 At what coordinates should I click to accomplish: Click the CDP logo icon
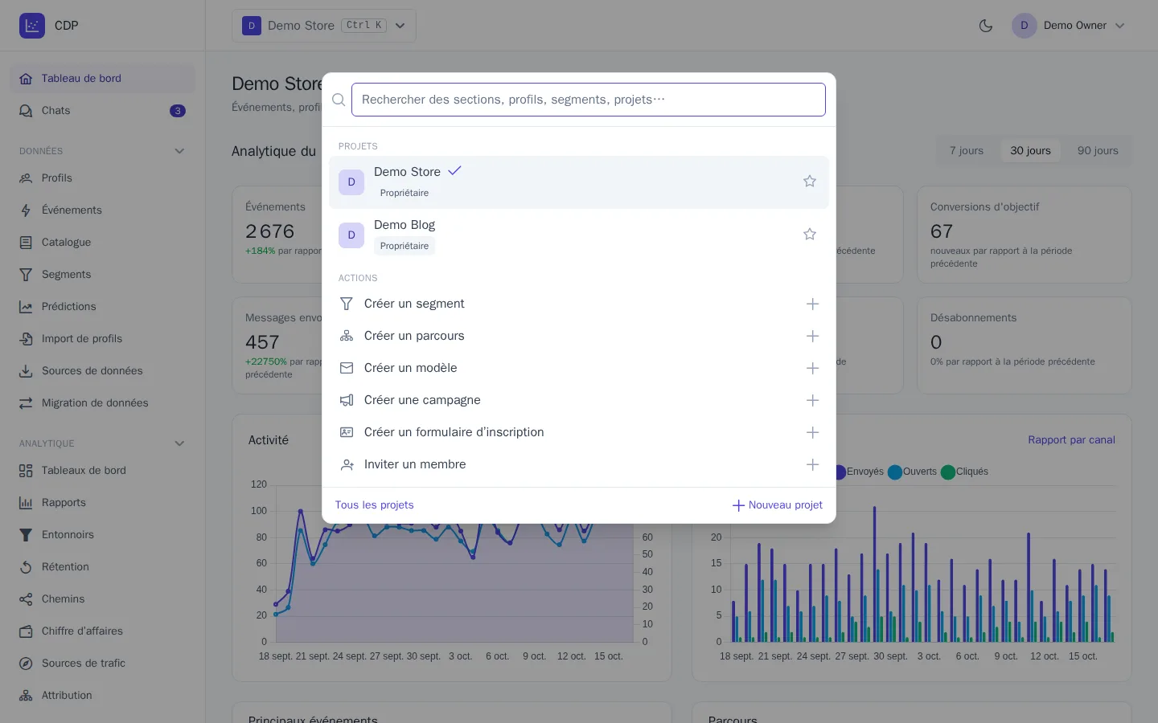pyautogui.click(x=32, y=26)
